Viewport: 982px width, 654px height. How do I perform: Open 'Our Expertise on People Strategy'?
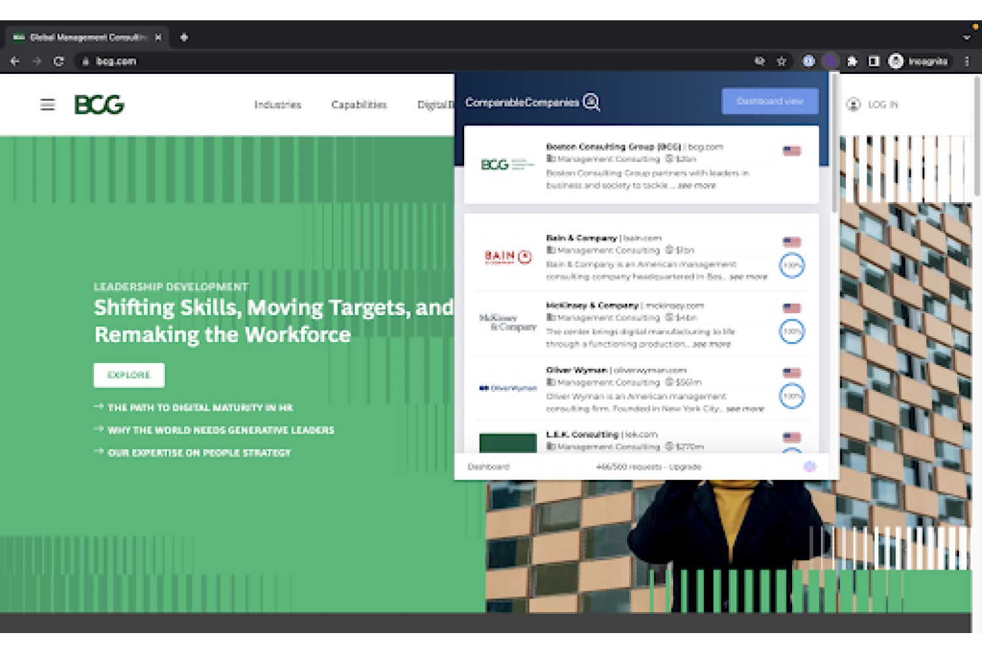pyautogui.click(x=199, y=453)
